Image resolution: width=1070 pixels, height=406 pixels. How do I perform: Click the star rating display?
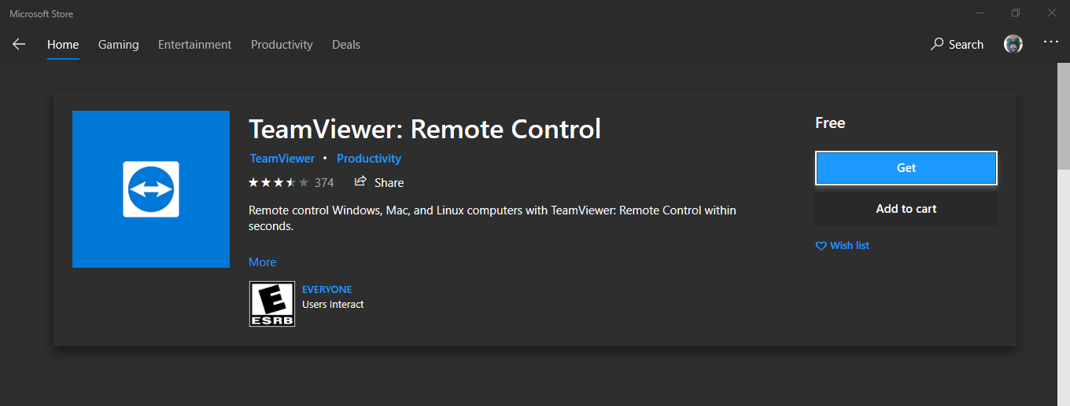point(279,183)
